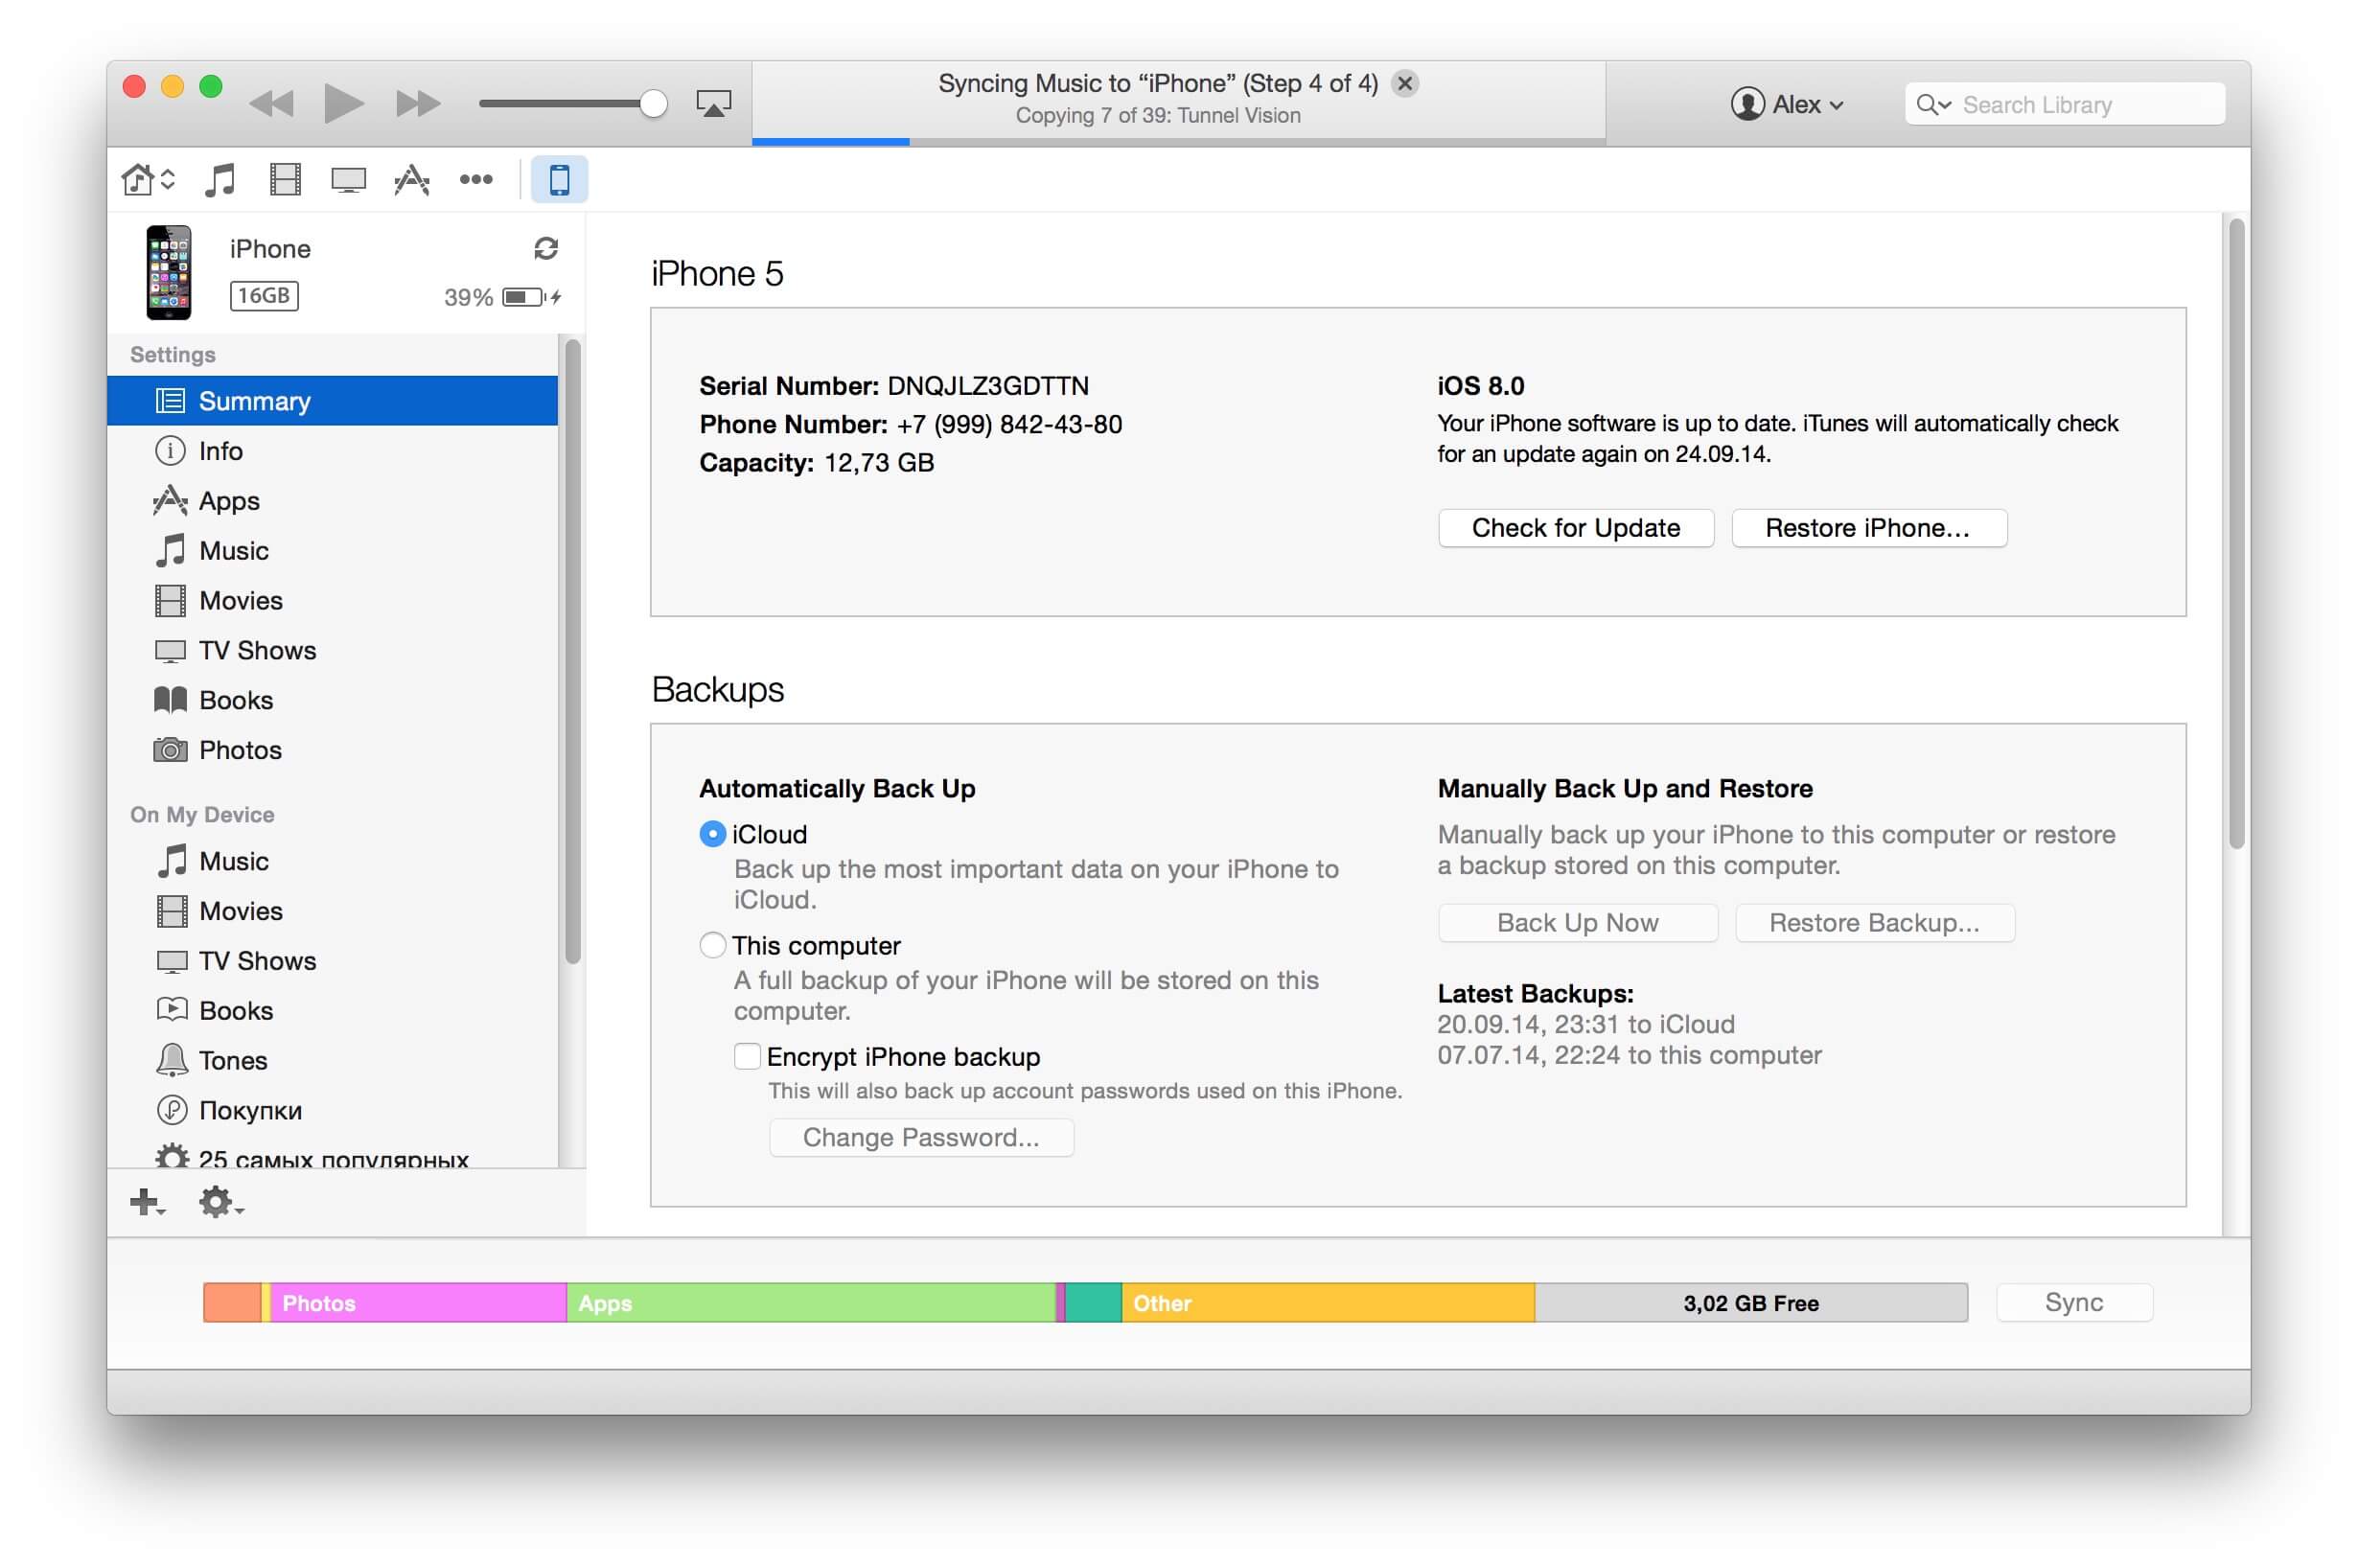The height and width of the screenshot is (1568, 2358).
Task: Open the More (three dots) menu
Action: [x=476, y=180]
